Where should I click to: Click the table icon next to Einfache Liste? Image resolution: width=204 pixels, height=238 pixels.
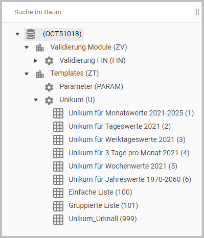coord(58,193)
